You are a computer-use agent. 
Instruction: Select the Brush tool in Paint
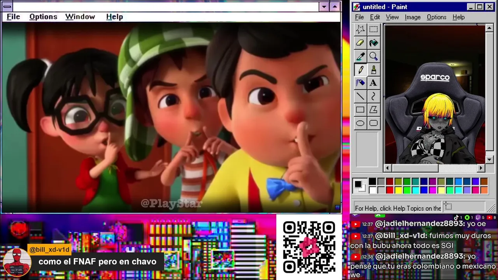[x=373, y=70]
